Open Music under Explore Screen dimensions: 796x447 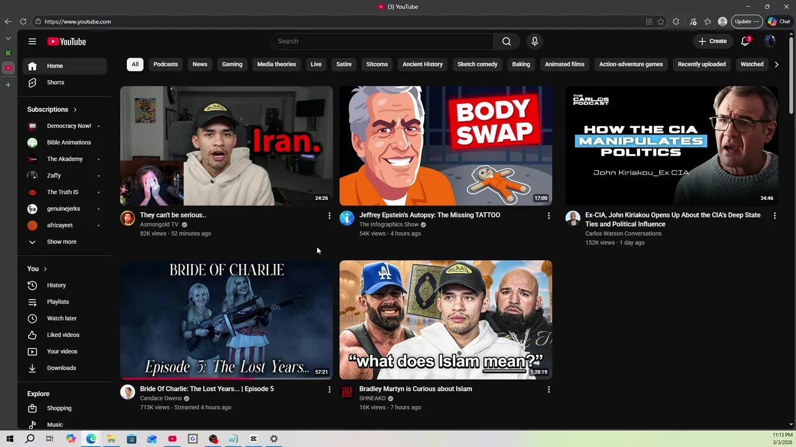point(65,425)
